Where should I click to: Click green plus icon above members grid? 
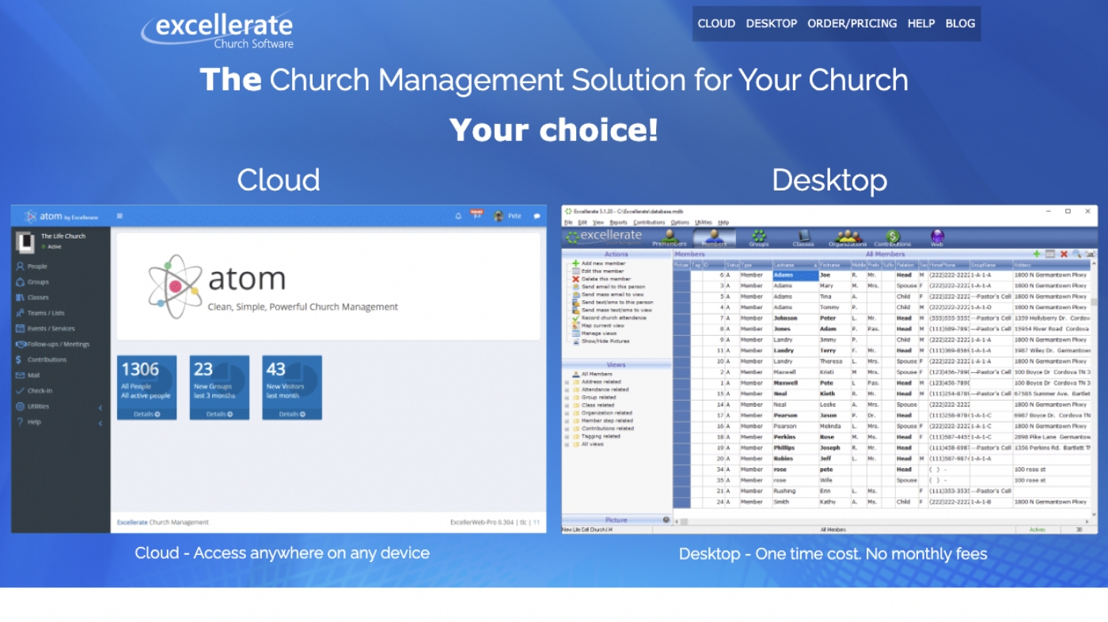[x=1037, y=254]
